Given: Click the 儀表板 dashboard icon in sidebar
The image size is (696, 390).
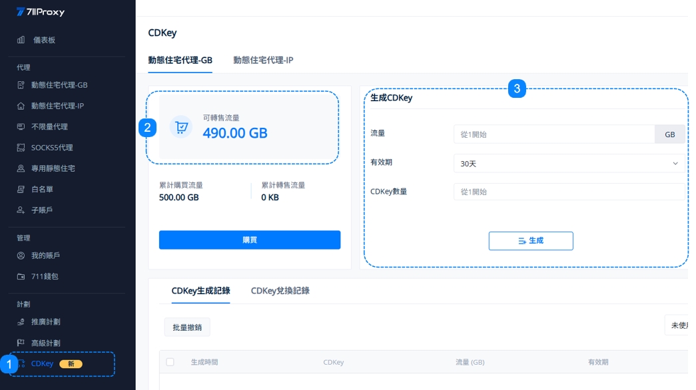Looking at the screenshot, I should coord(21,40).
